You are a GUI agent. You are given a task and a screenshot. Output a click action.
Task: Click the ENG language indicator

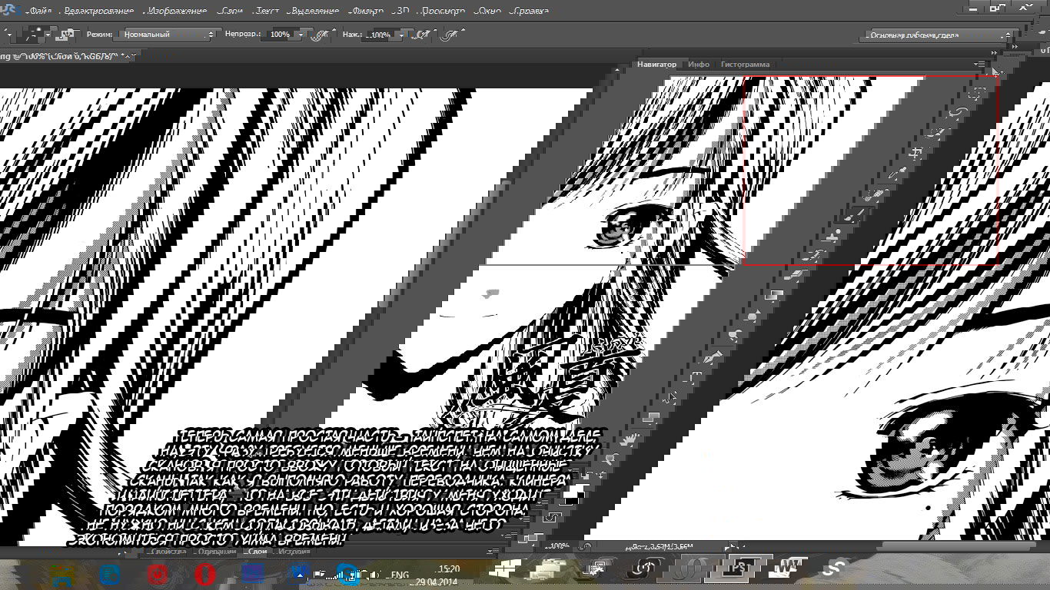coord(400,575)
